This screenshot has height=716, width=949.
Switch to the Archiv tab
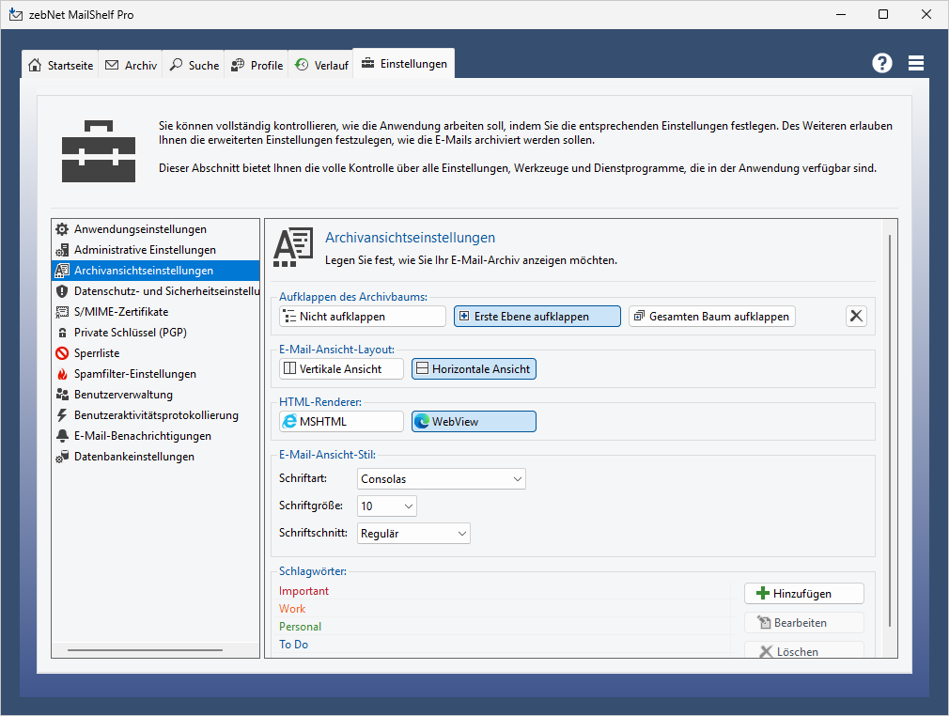[x=132, y=66]
